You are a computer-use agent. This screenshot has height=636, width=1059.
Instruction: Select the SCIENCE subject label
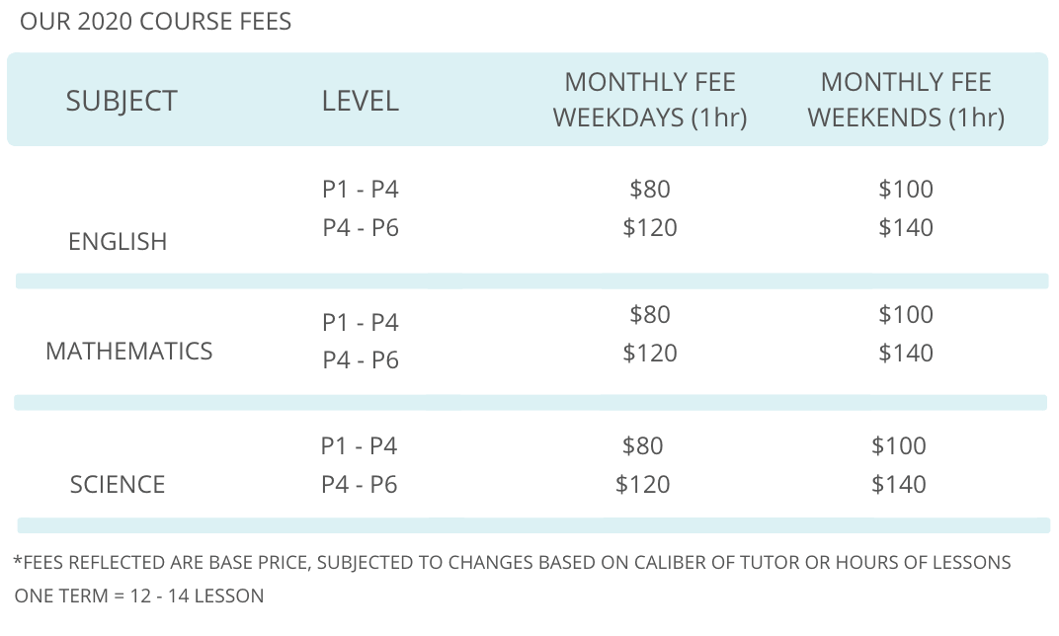point(118,485)
